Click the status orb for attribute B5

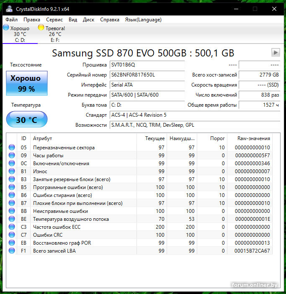pyautogui.click(x=12, y=187)
